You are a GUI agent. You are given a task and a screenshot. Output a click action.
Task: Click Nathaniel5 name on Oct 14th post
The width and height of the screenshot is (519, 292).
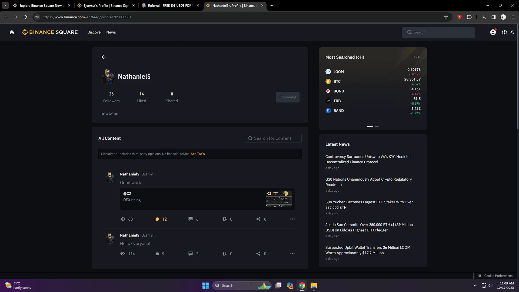(129, 174)
